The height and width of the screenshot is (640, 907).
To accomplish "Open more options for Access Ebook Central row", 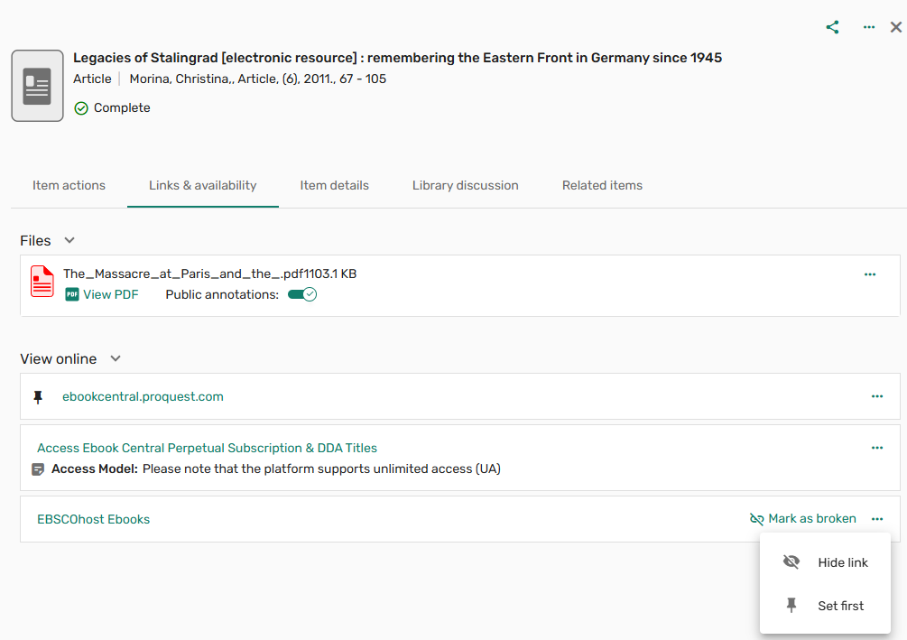I will (x=877, y=448).
